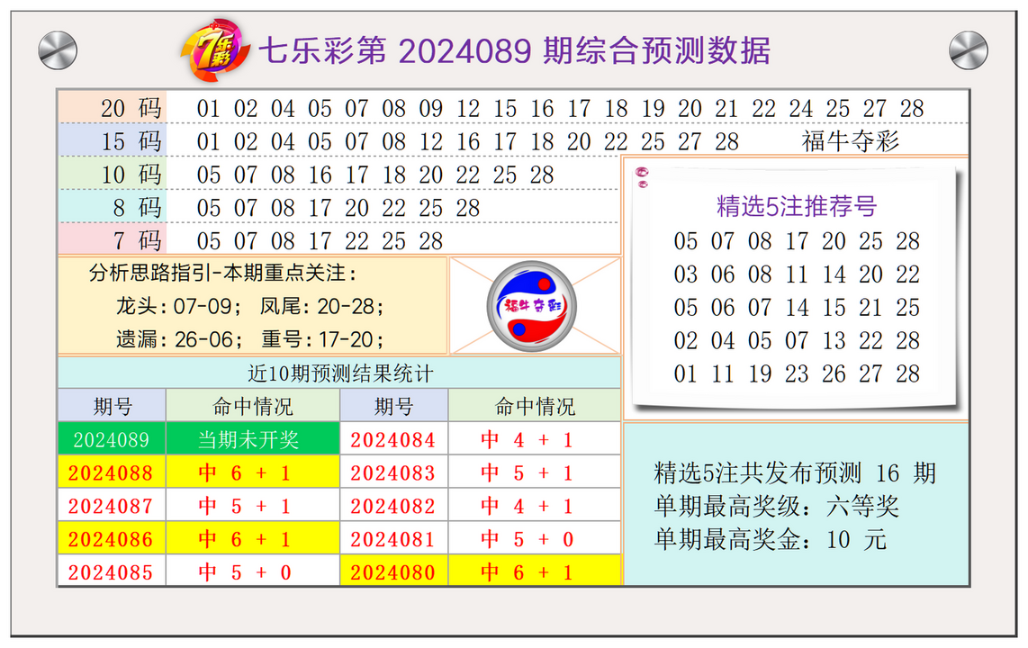Select the period cell 2024084
1028x648 pixels.
click(394, 439)
